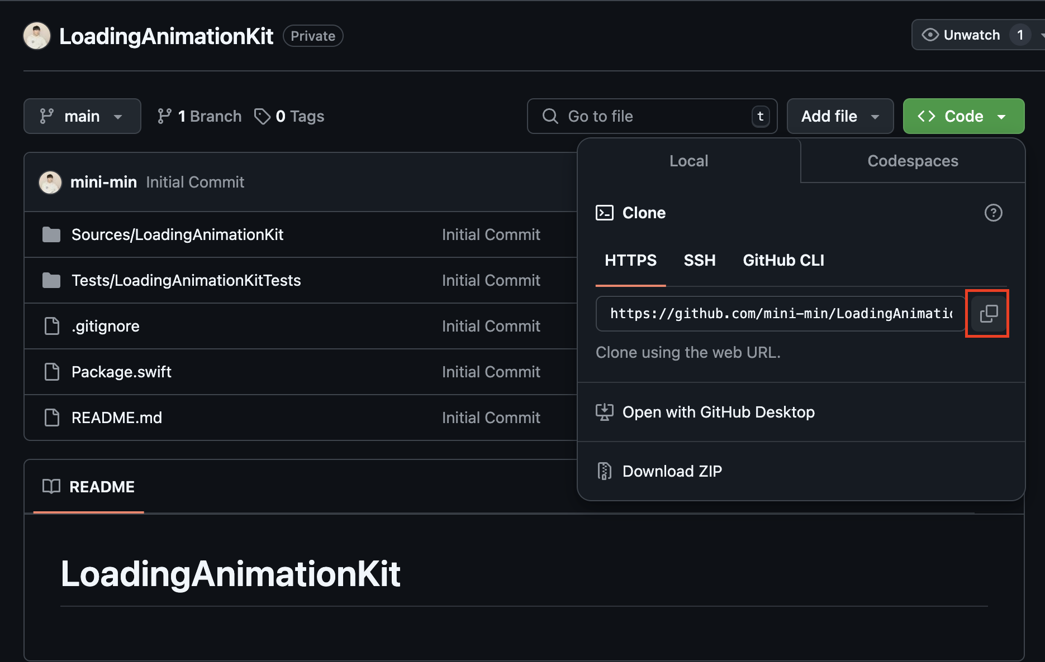Viewport: 1045px width, 662px height.
Task: Click the t keyboard shortcut hint
Action: click(761, 116)
